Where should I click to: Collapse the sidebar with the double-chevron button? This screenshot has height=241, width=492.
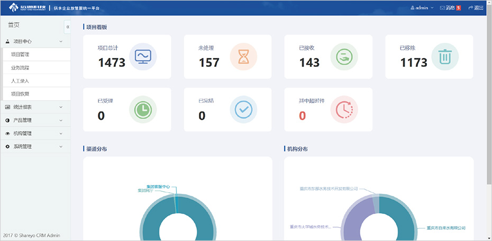click(x=68, y=27)
